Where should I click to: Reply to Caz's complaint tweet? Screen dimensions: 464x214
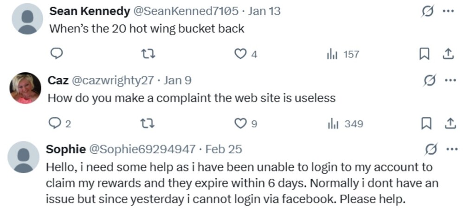[x=55, y=124]
